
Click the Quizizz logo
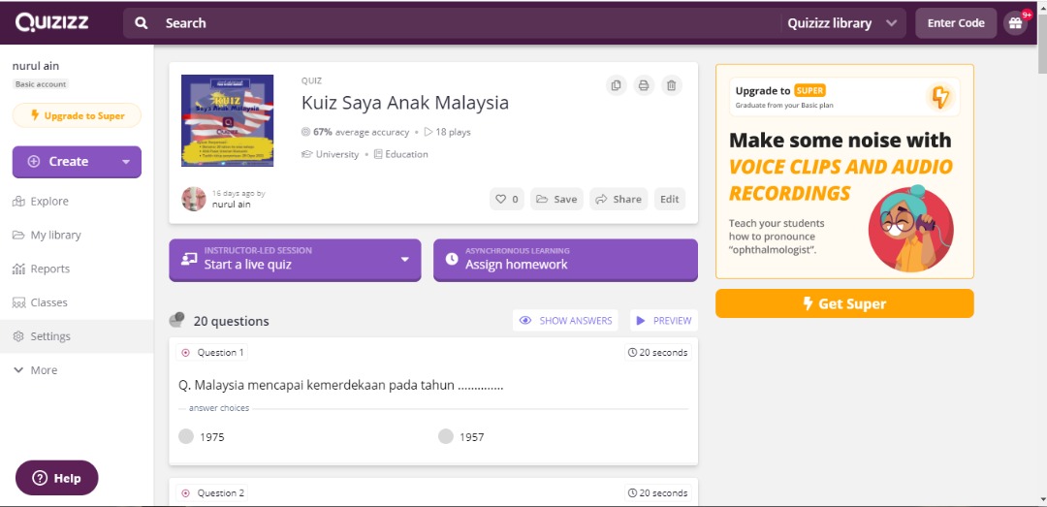coord(52,22)
